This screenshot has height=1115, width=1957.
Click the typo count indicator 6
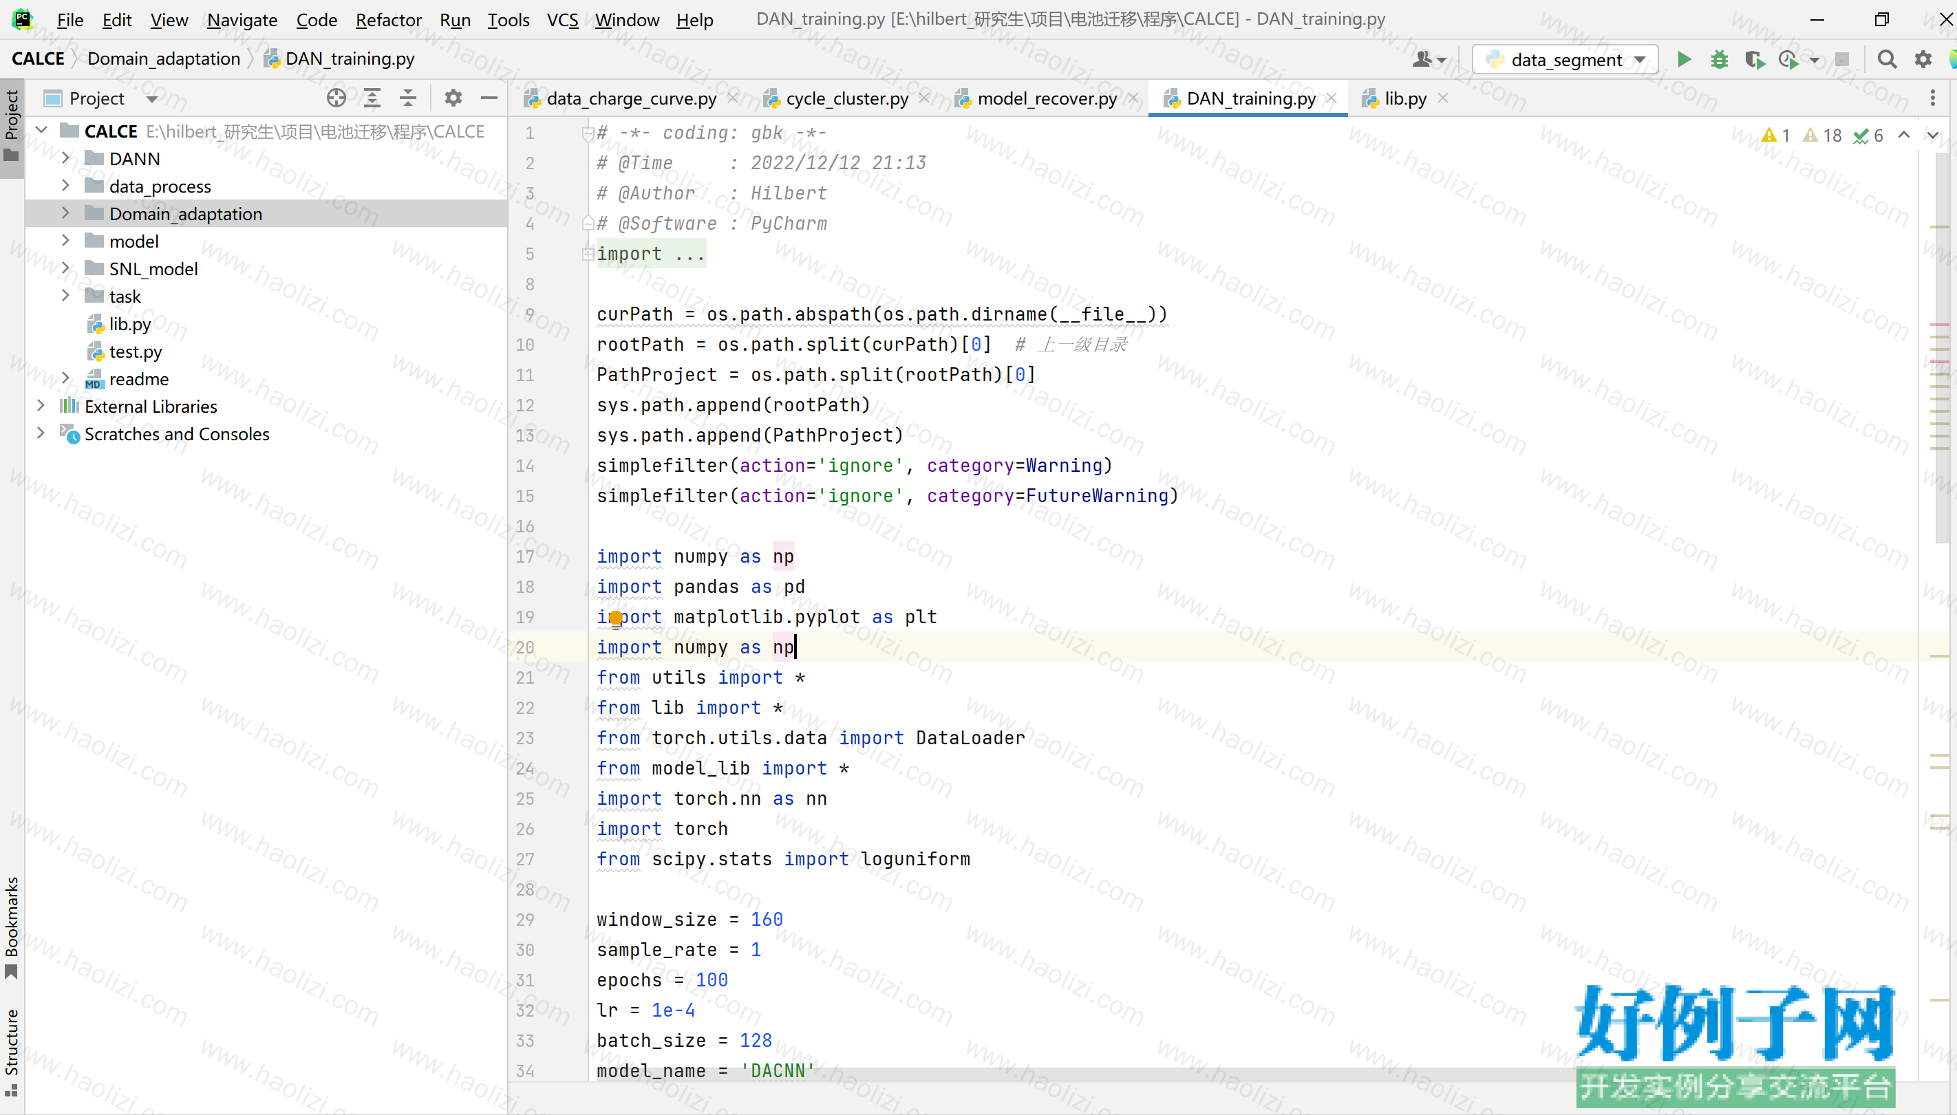click(1868, 136)
